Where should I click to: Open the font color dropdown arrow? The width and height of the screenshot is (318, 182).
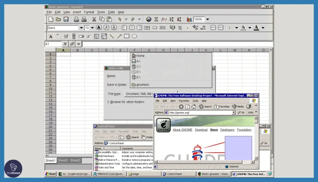pos(263,28)
